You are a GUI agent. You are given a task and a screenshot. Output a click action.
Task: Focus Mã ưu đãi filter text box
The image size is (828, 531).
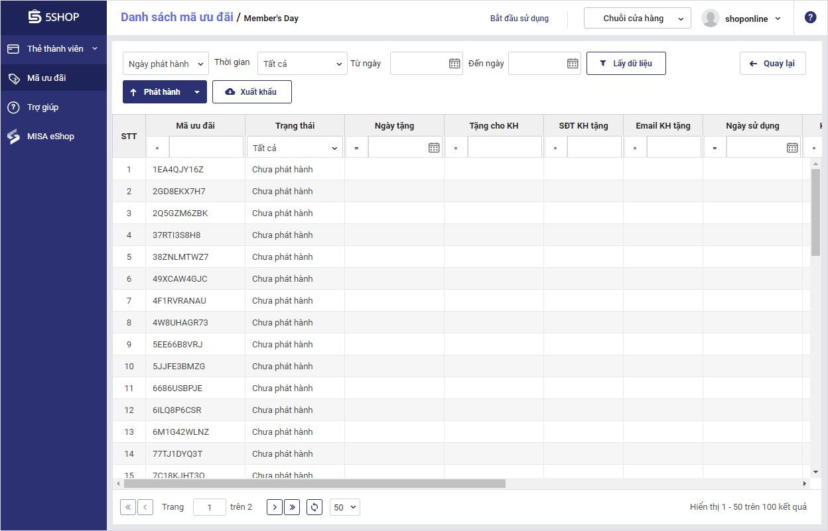coord(206,148)
